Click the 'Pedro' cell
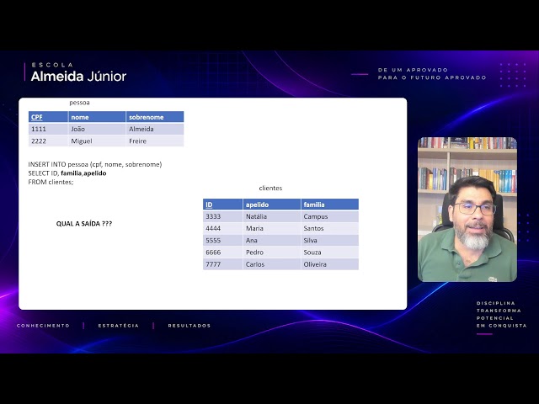 pos(272,252)
